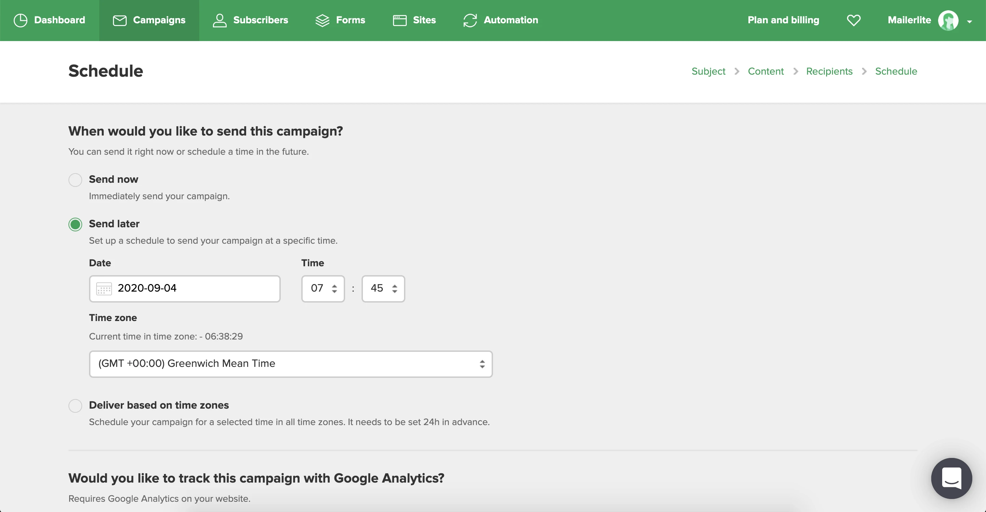Click the calendar icon in Date field
The image size is (986, 512).
104,289
